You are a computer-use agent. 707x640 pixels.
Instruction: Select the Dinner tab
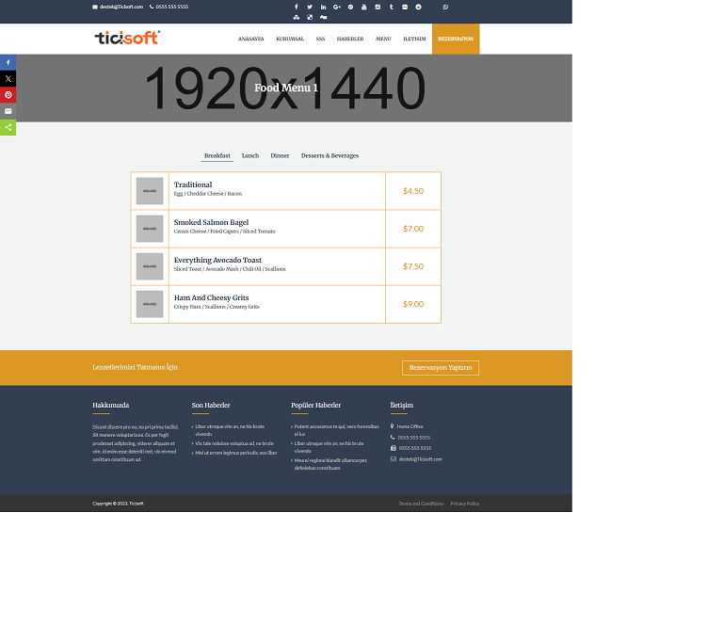click(x=280, y=155)
